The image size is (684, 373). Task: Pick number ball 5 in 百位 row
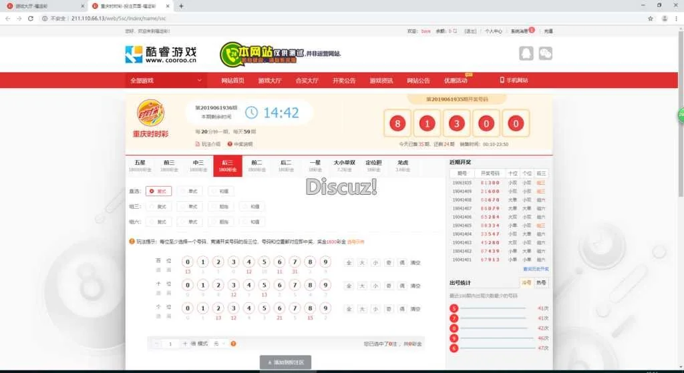point(264,262)
